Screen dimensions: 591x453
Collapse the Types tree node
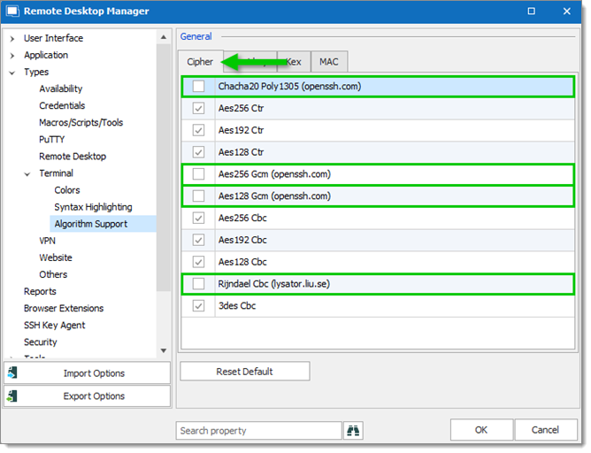12,73
